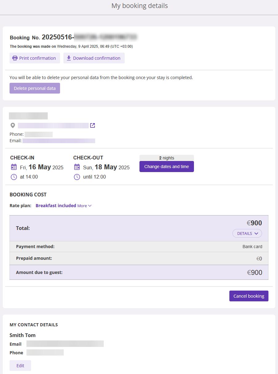Click the printer icon beside Print confirmation
This screenshot has height=374, width=278.
click(x=14, y=58)
